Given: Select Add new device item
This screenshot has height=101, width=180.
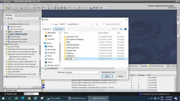Looking at the screenshot, I should pyautogui.click(x=15, y=27).
